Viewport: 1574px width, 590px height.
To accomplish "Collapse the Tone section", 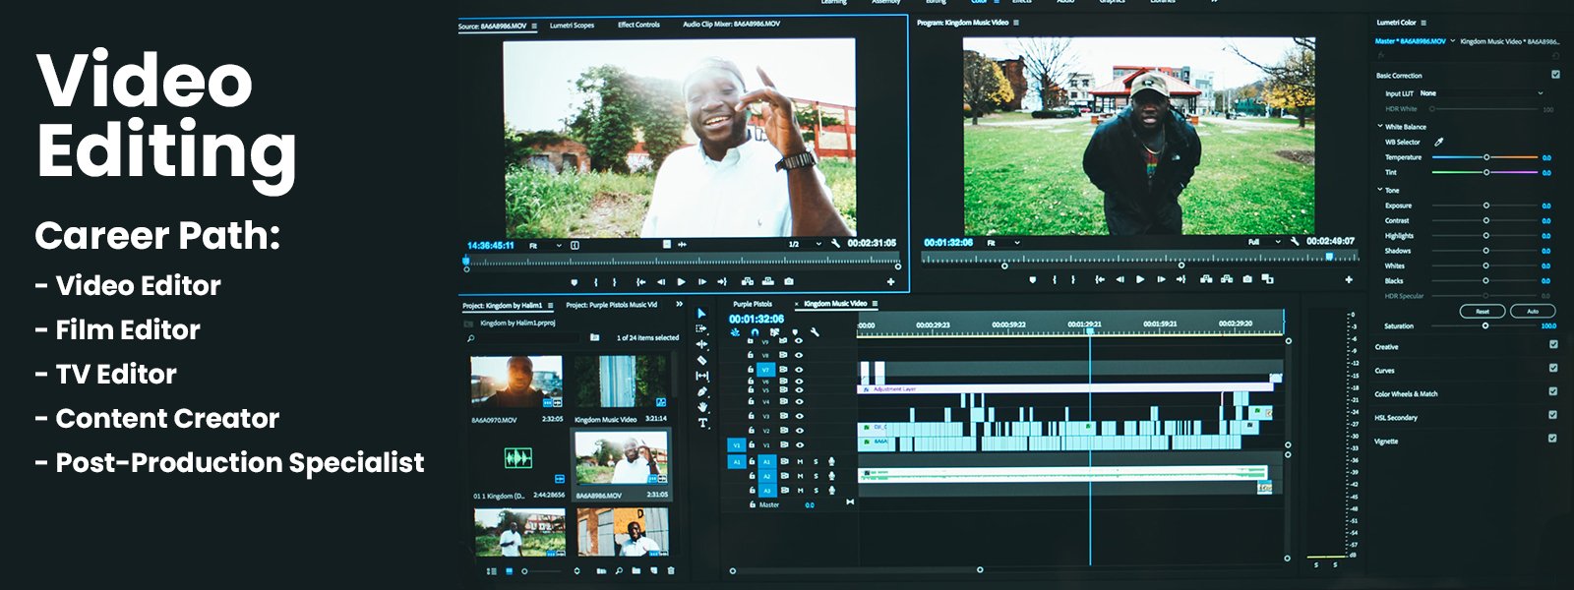I will (x=1380, y=189).
